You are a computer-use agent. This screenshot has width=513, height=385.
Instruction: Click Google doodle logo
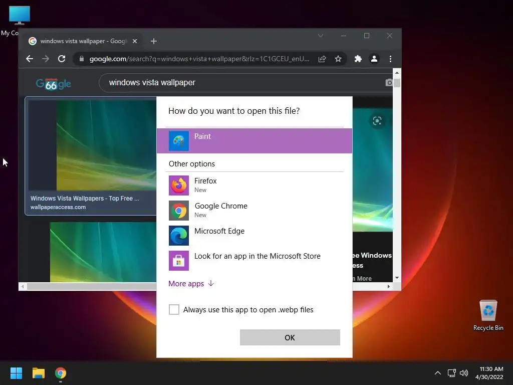[53, 84]
